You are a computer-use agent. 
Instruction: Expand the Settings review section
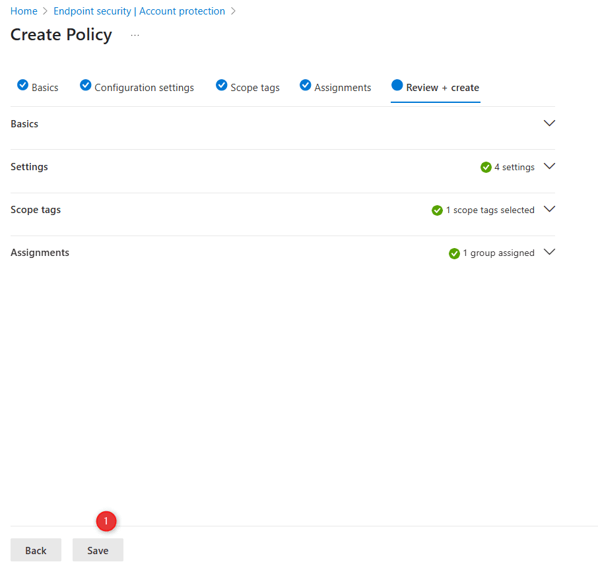tap(549, 166)
